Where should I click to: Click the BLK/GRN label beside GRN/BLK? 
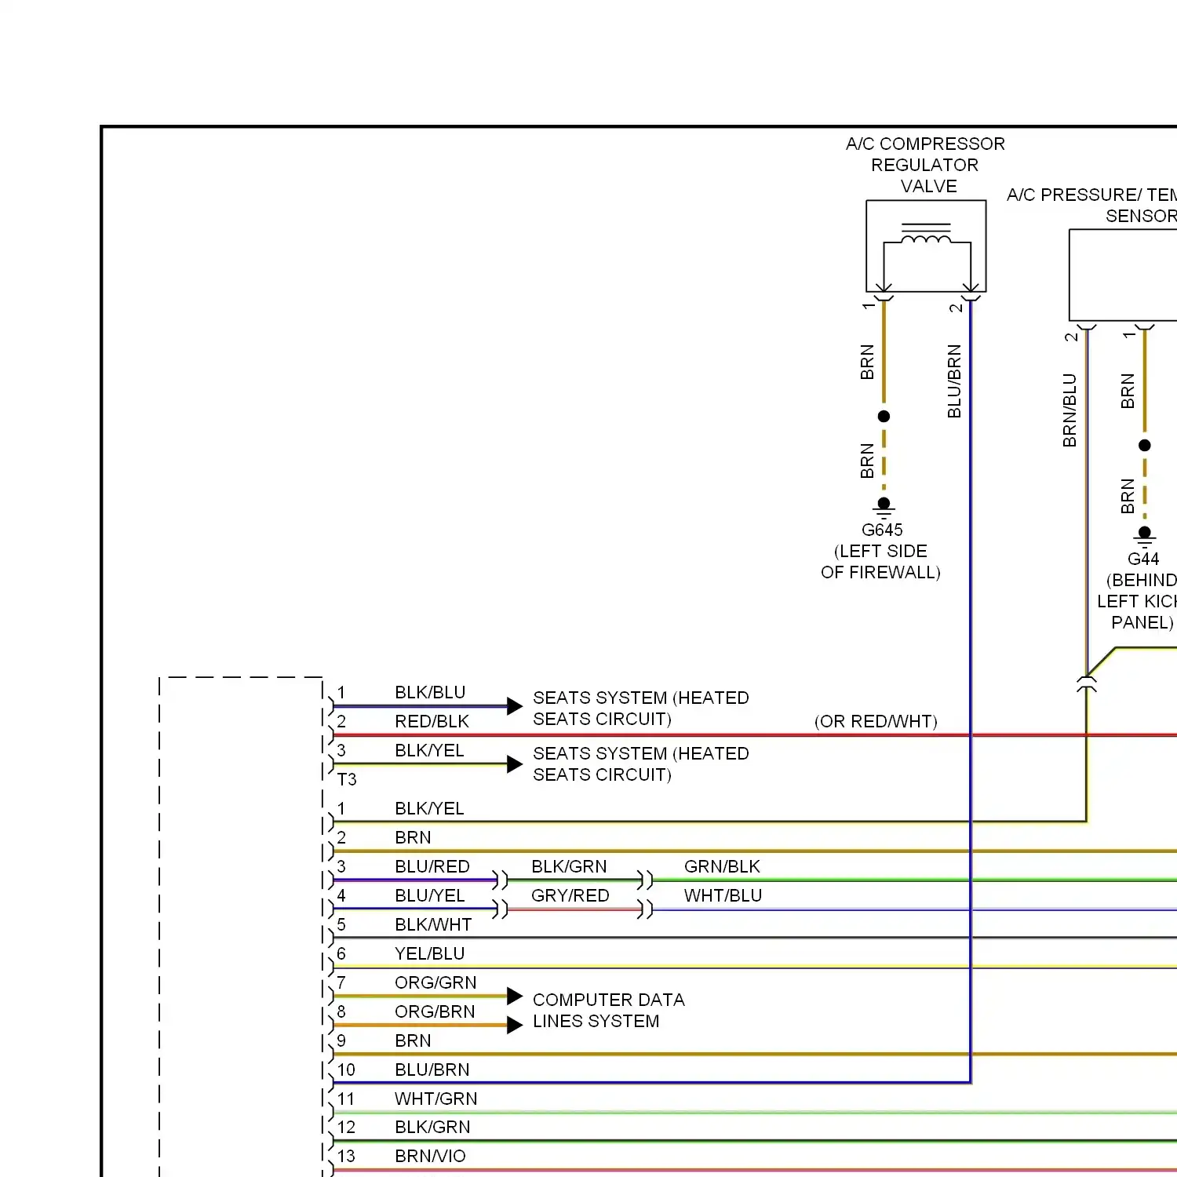pos(569,866)
